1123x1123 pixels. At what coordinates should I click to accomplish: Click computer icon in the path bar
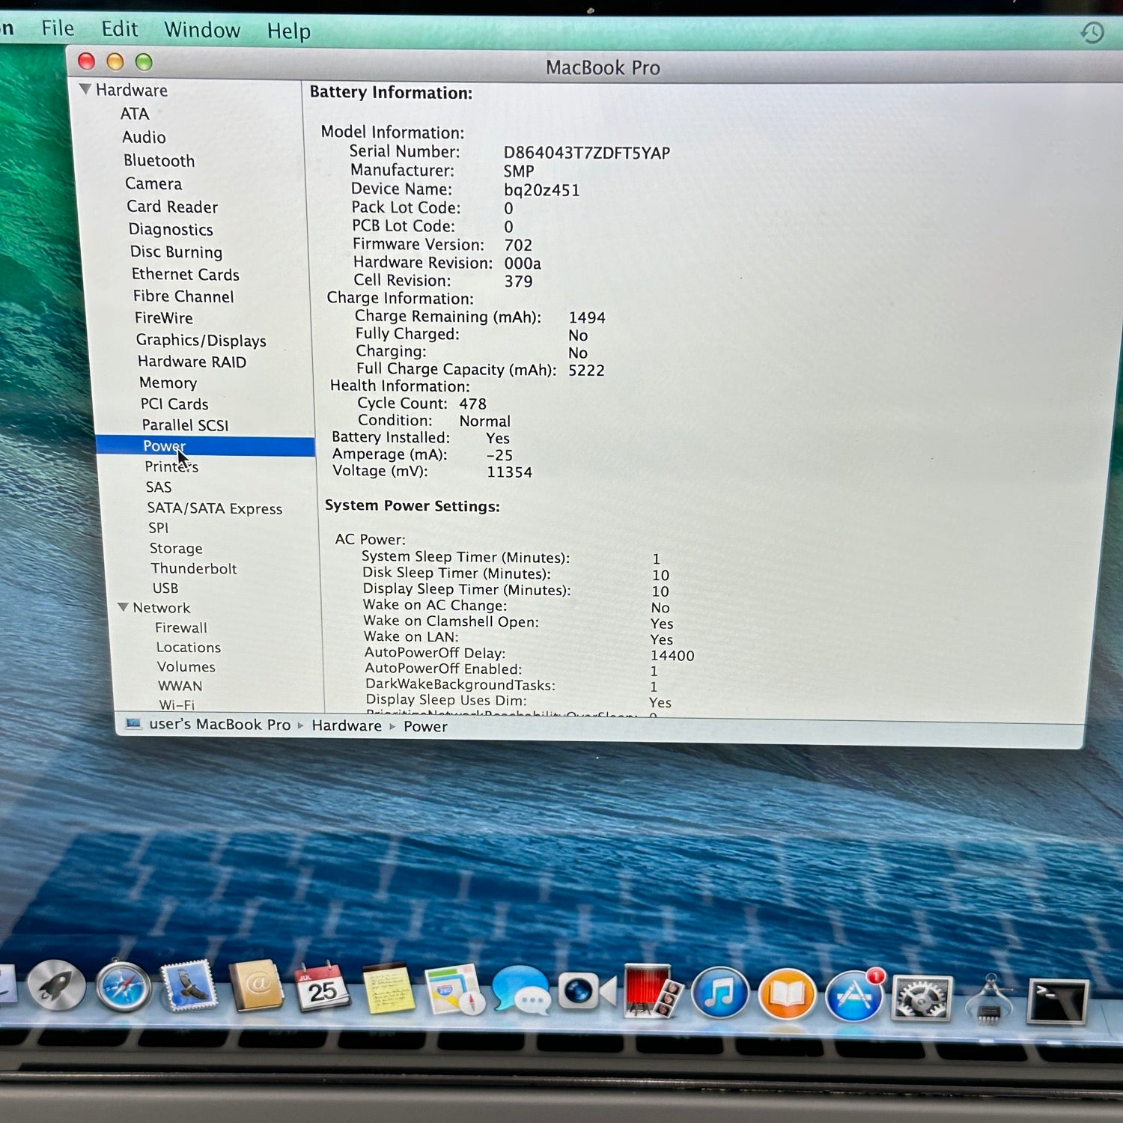click(133, 723)
